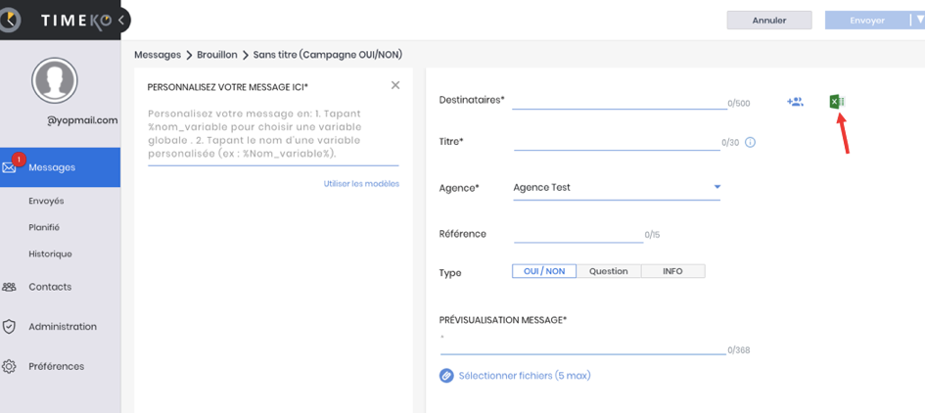Image resolution: width=925 pixels, height=413 pixels.
Task: Go to Messages breadcrumb
Action: [x=158, y=54]
